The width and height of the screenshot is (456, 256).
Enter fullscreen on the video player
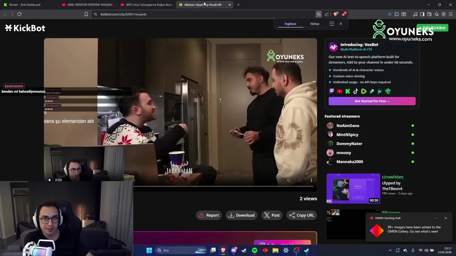pyautogui.click(x=300, y=180)
